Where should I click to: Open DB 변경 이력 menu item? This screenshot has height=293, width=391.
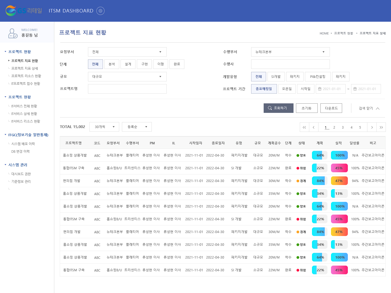pos(20,151)
